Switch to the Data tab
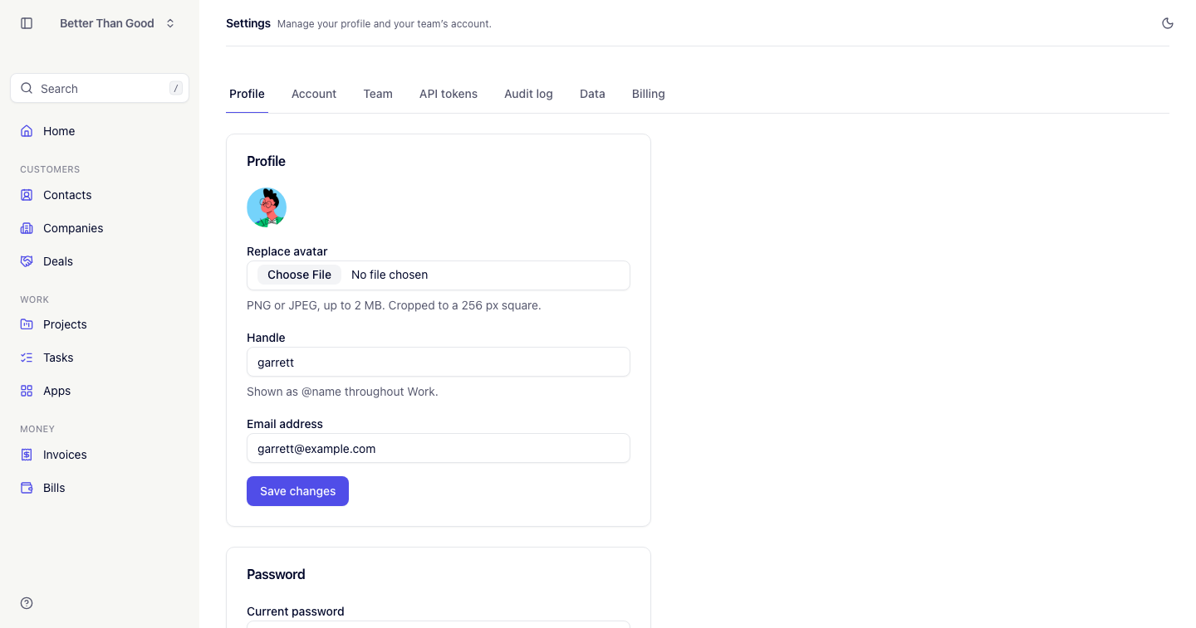Image resolution: width=1196 pixels, height=628 pixels. coord(592,94)
